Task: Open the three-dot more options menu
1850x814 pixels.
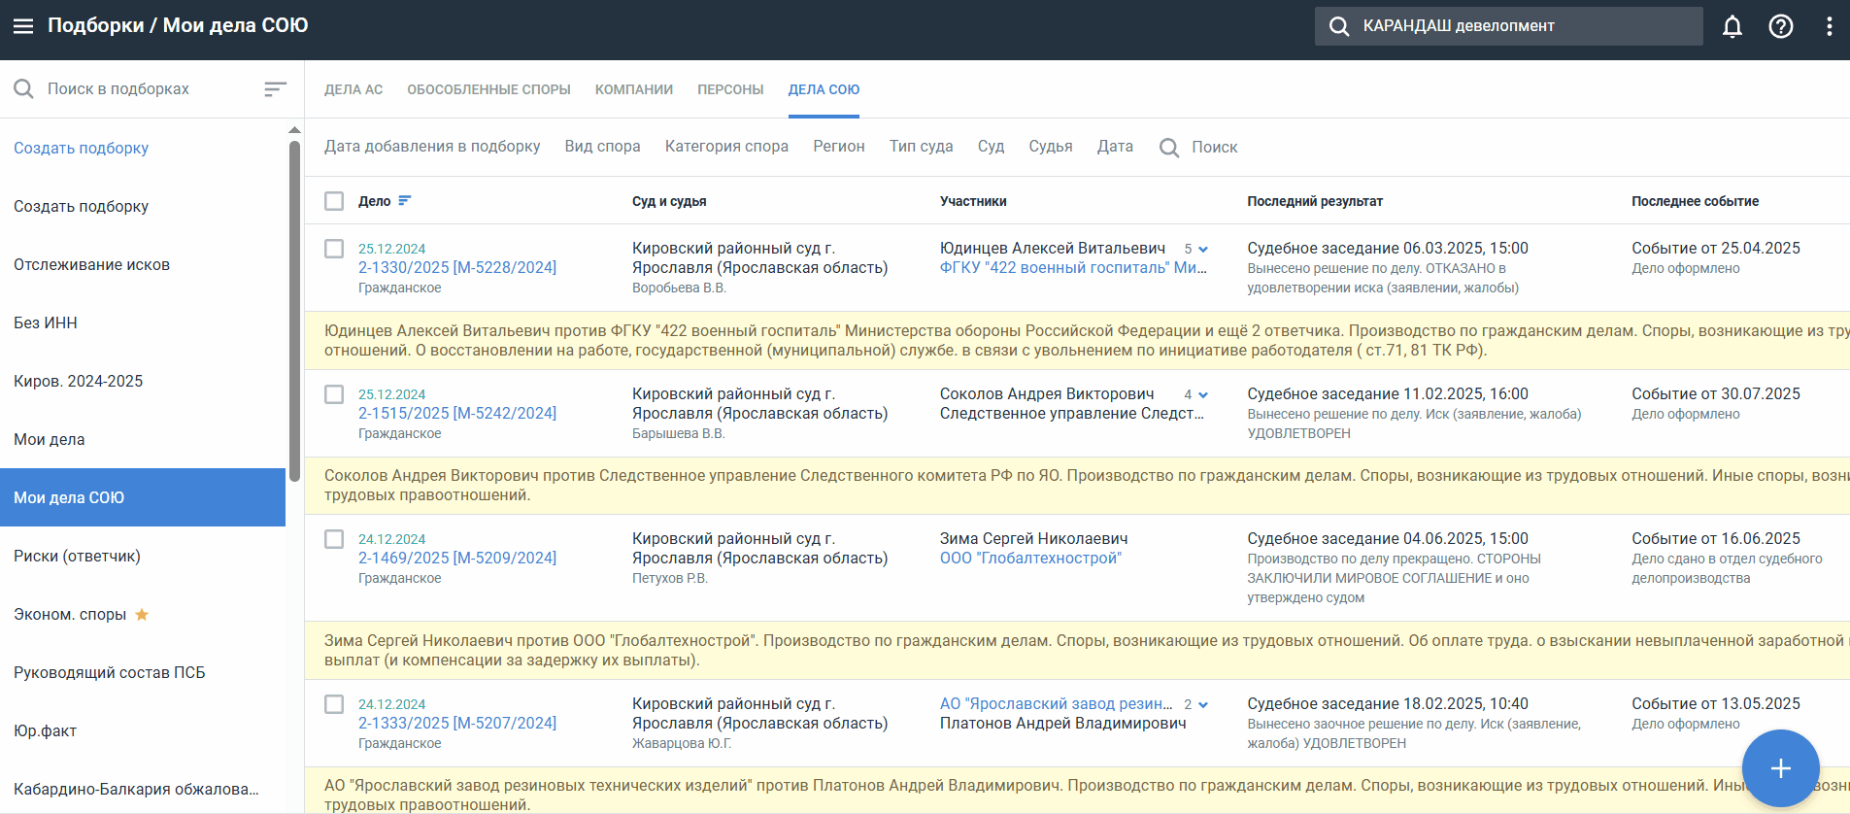Action: tap(1829, 26)
